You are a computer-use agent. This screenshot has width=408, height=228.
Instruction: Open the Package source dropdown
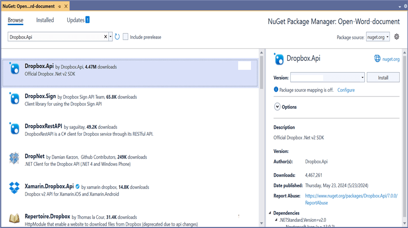(x=378, y=37)
